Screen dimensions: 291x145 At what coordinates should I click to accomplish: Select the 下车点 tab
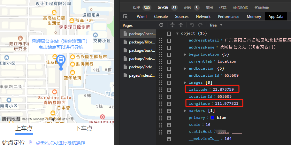pos(84,128)
